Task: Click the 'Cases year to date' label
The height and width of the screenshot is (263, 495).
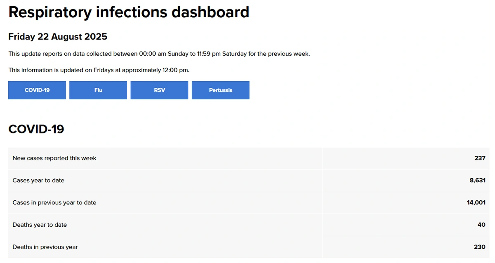Action: point(38,181)
